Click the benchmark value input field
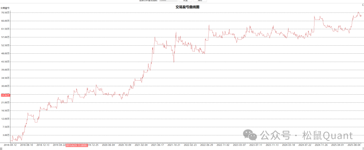Screen dimensions: 364x150 pyautogui.click(x=167, y=1)
